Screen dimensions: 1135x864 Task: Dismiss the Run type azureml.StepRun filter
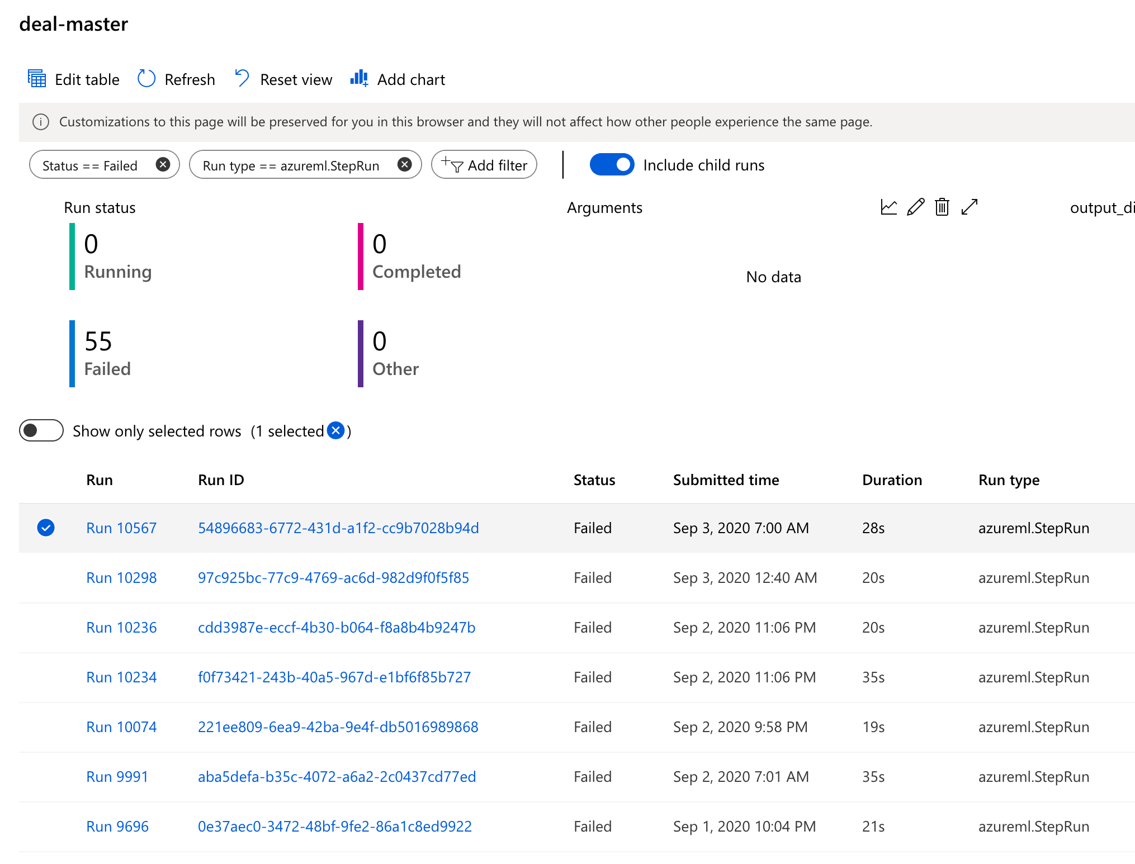tap(404, 164)
